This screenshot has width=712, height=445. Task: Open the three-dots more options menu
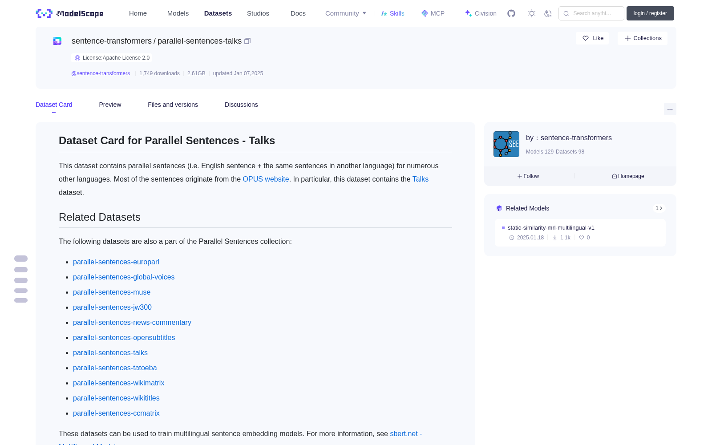point(670,109)
